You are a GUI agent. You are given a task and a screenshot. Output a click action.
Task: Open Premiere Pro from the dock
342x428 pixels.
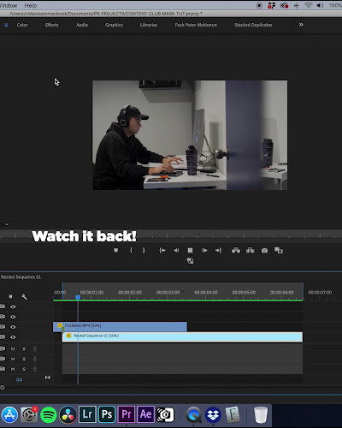[127, 414]
